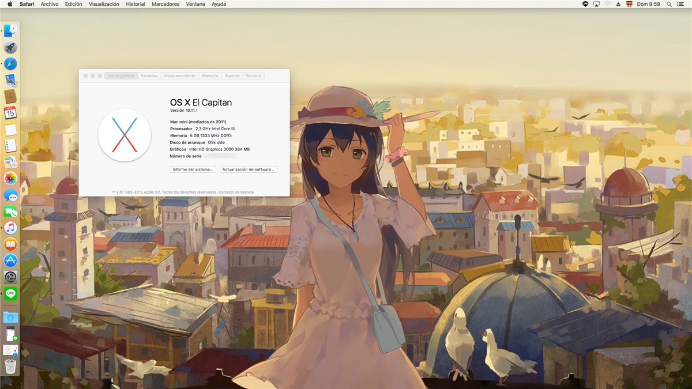Click the Eject icon in menu bar
692x389 pixels.
pos(619,4)
